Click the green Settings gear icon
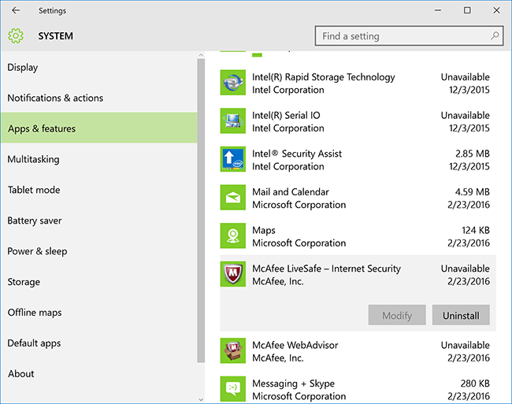This screenshot has height=404, width=512. point(16,35)
